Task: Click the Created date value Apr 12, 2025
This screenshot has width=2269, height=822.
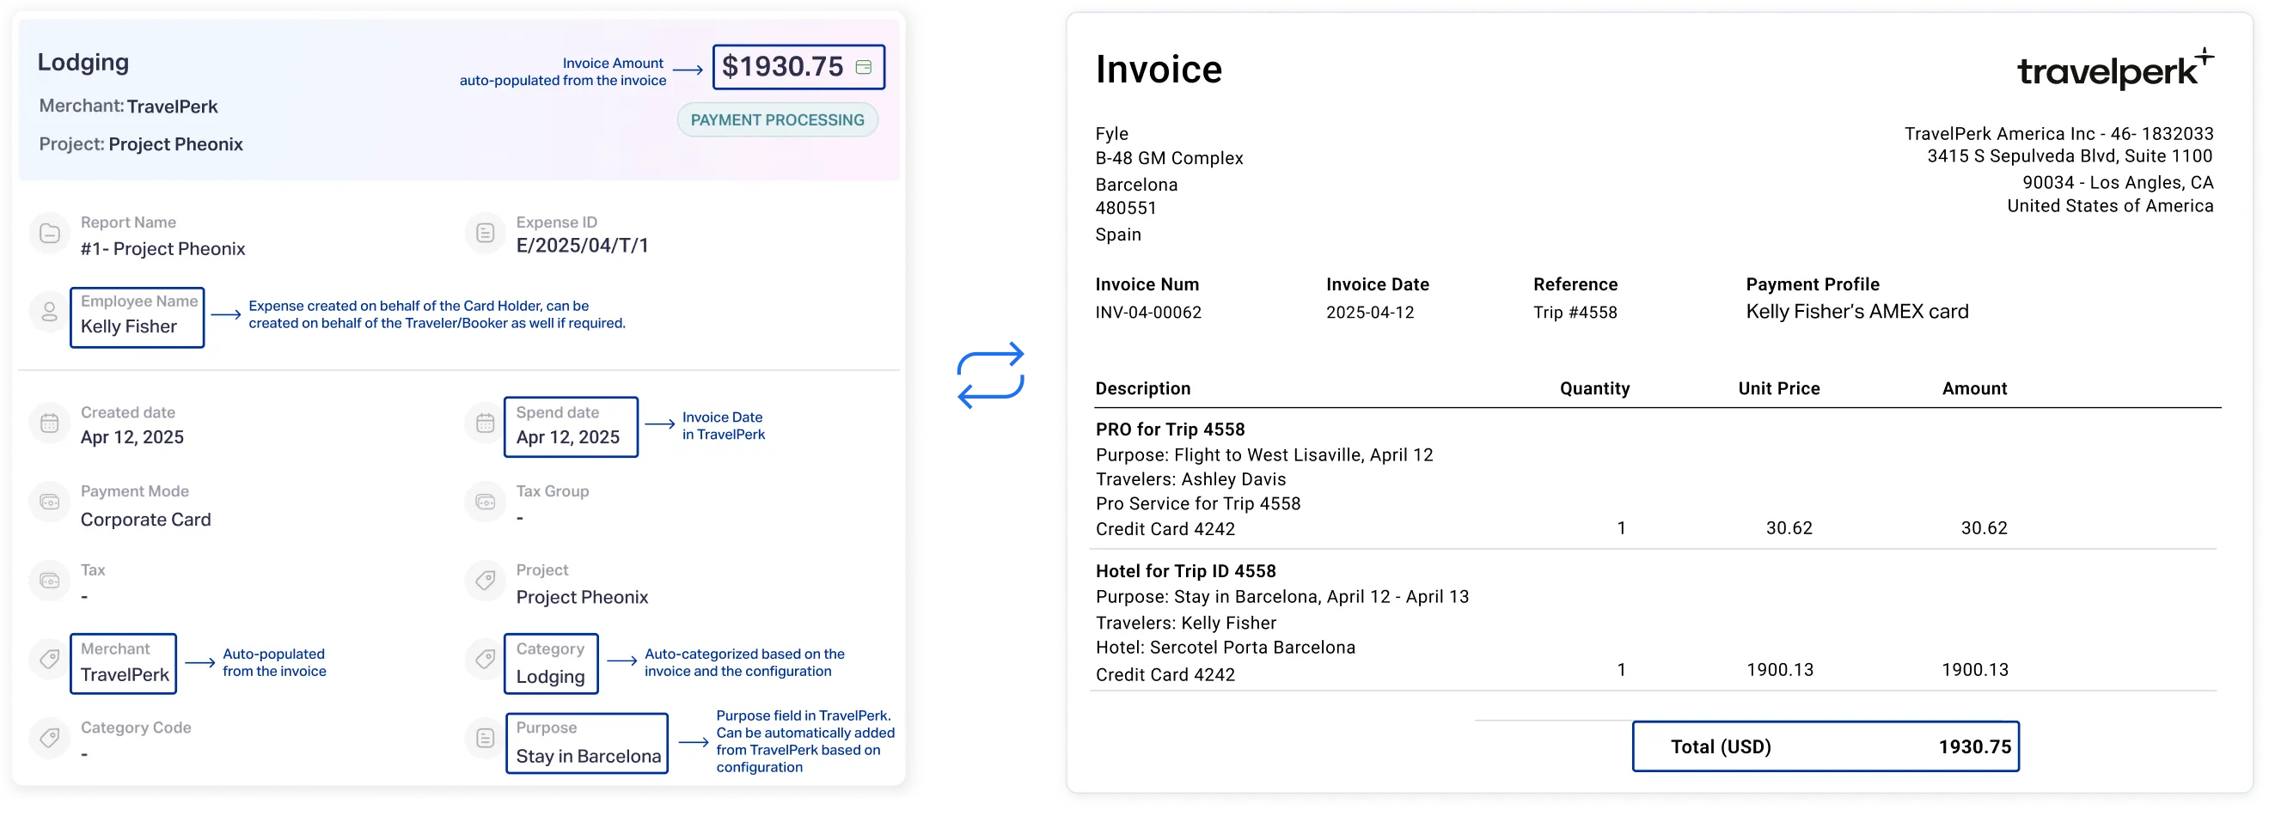Action: 132,437
